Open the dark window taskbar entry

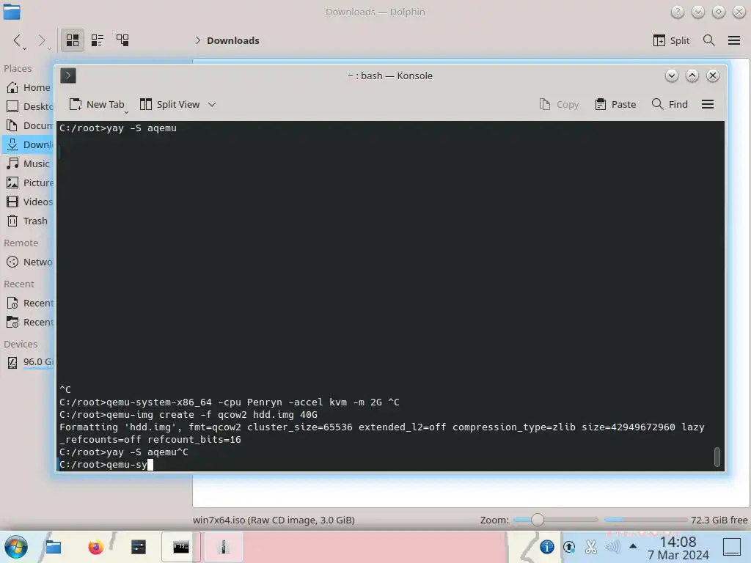tap(139, 547)
